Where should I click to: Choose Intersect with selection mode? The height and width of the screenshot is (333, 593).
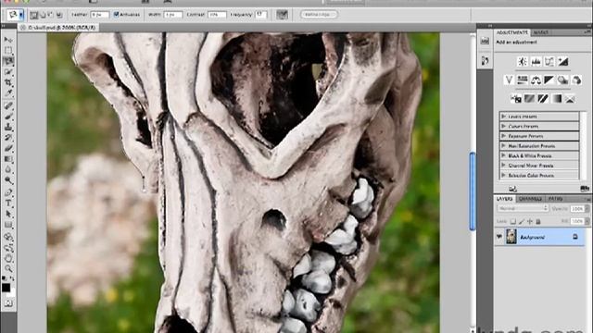pos(59,15)
